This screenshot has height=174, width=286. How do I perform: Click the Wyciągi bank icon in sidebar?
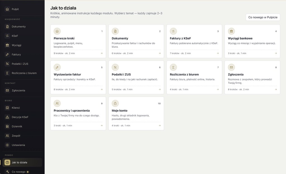(7, 45)
